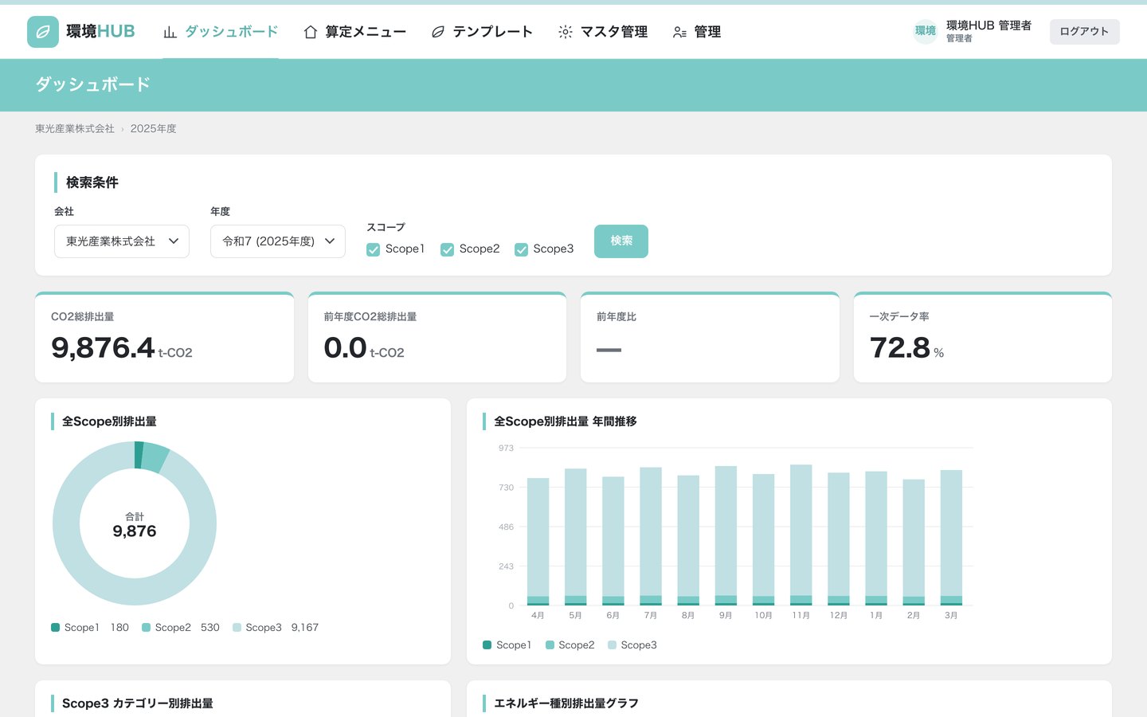Click the Scope3 カテゴリー別排出量 heading

tap(138, 703)
